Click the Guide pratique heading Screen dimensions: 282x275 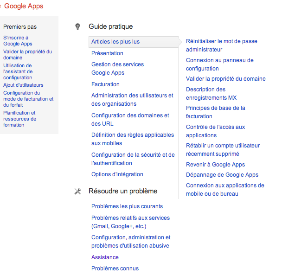[x=110, y=26]
